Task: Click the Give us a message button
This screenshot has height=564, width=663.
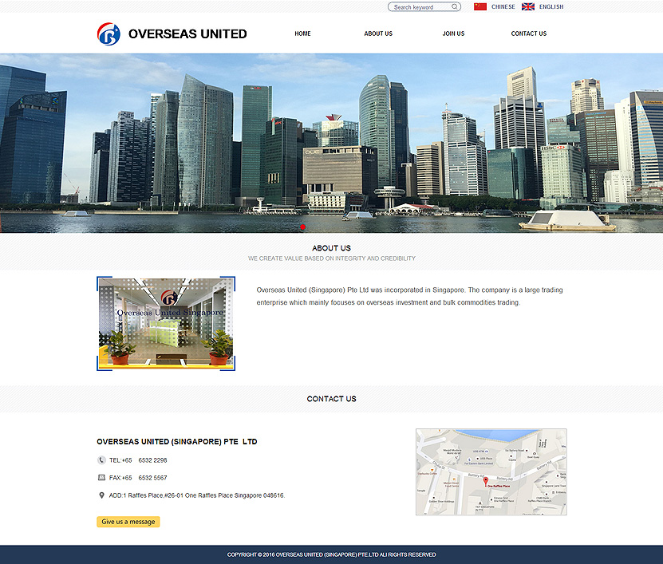Action: (128, 522)
